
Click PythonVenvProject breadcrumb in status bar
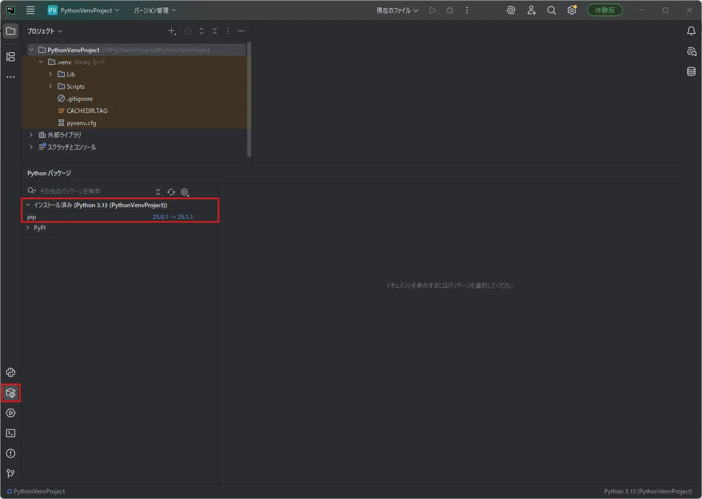pyautogui.click(x=36, y=491)
